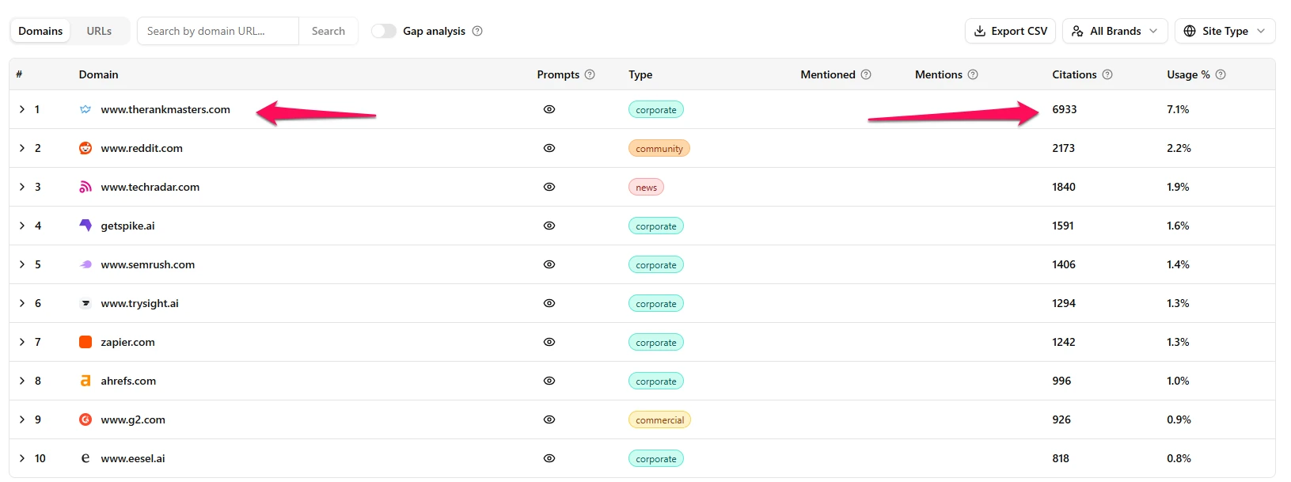Expand row 3 techradar.com chevron
Viewport: 1291px width, 482px height.
(22, 187)
